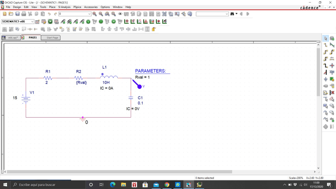The image size is (336, 189).
Task: Switch to the Start Page tab
Action: pos(52,38)
